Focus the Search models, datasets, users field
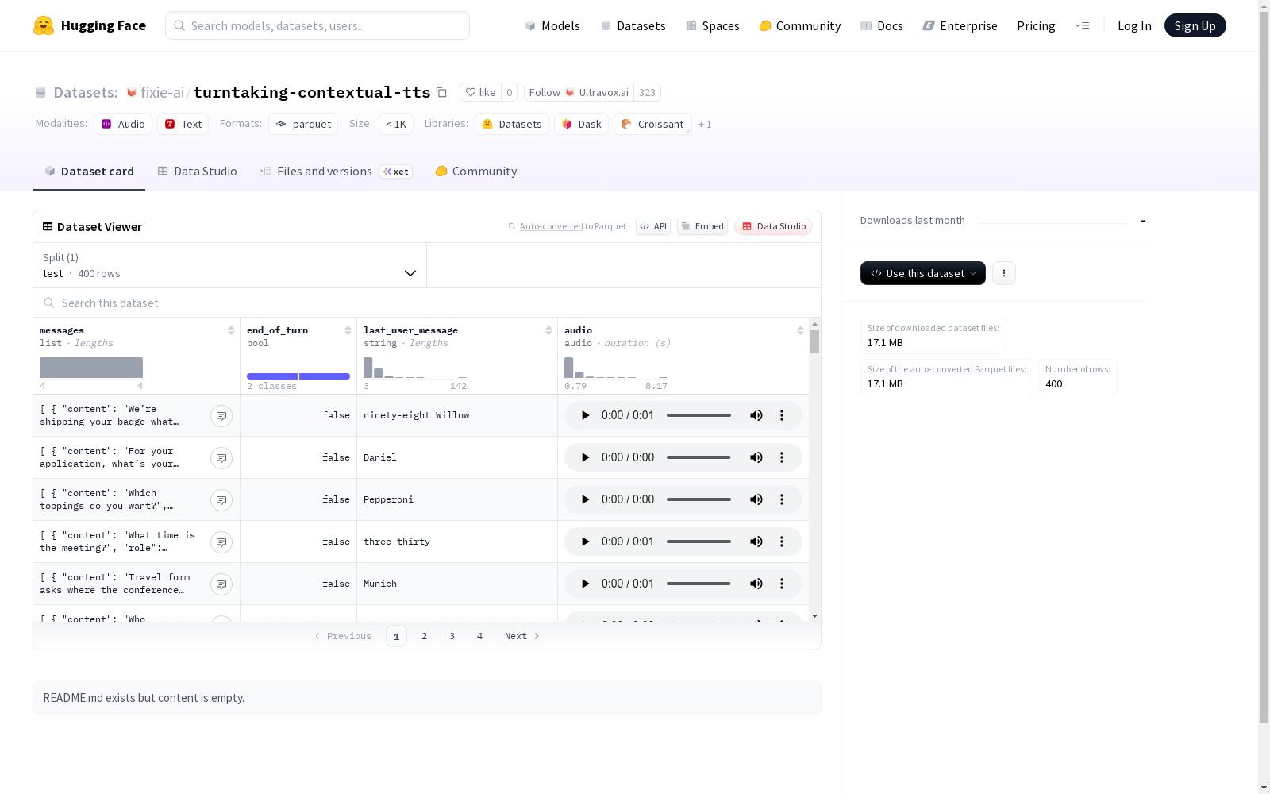 pyautogui.click(x=317, y=25)
